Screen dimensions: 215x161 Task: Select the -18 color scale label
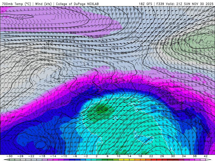click(x=42, y=156)
